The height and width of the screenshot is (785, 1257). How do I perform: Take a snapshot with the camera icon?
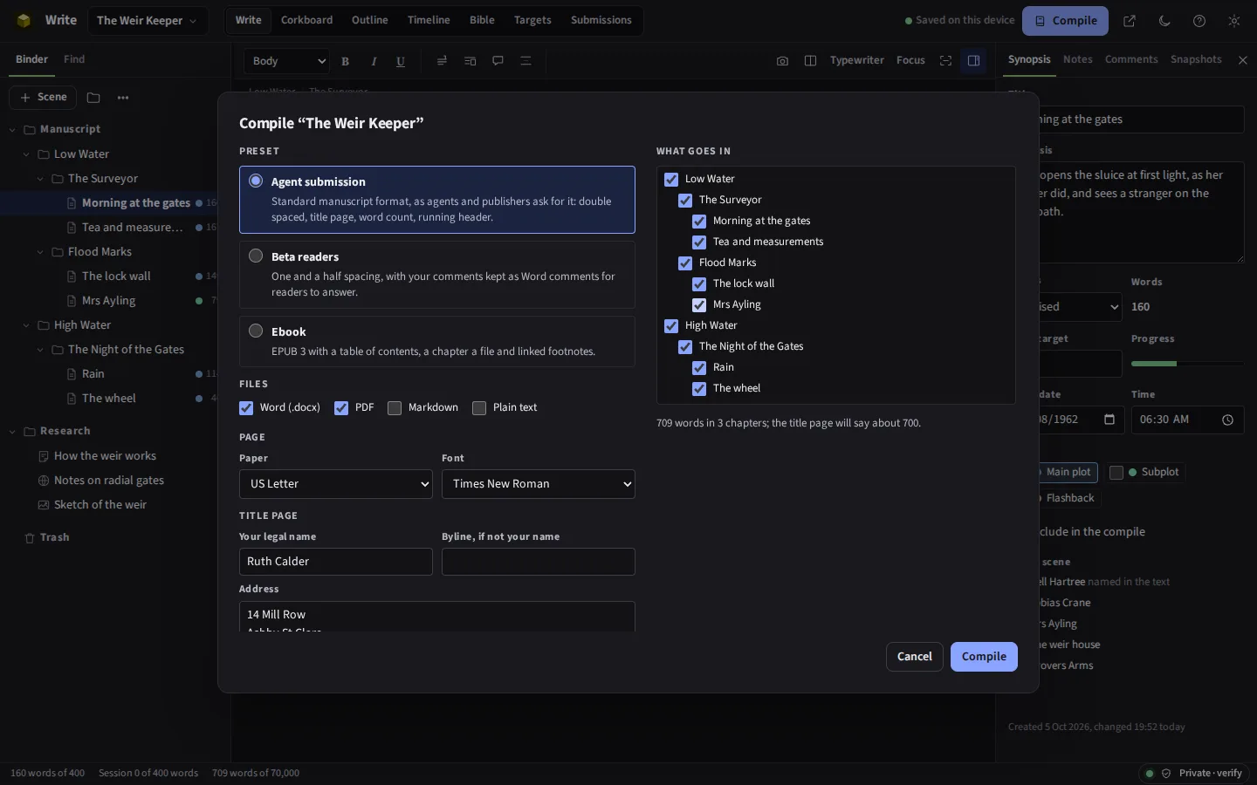782,61
